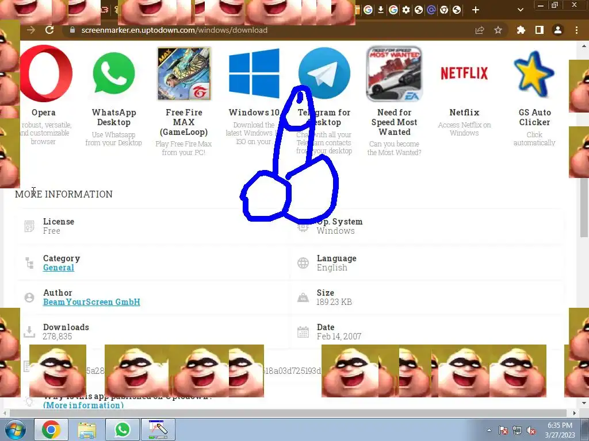Click the Date calendar icon
The width and height of the screenshot is (589, 441).
303,332
